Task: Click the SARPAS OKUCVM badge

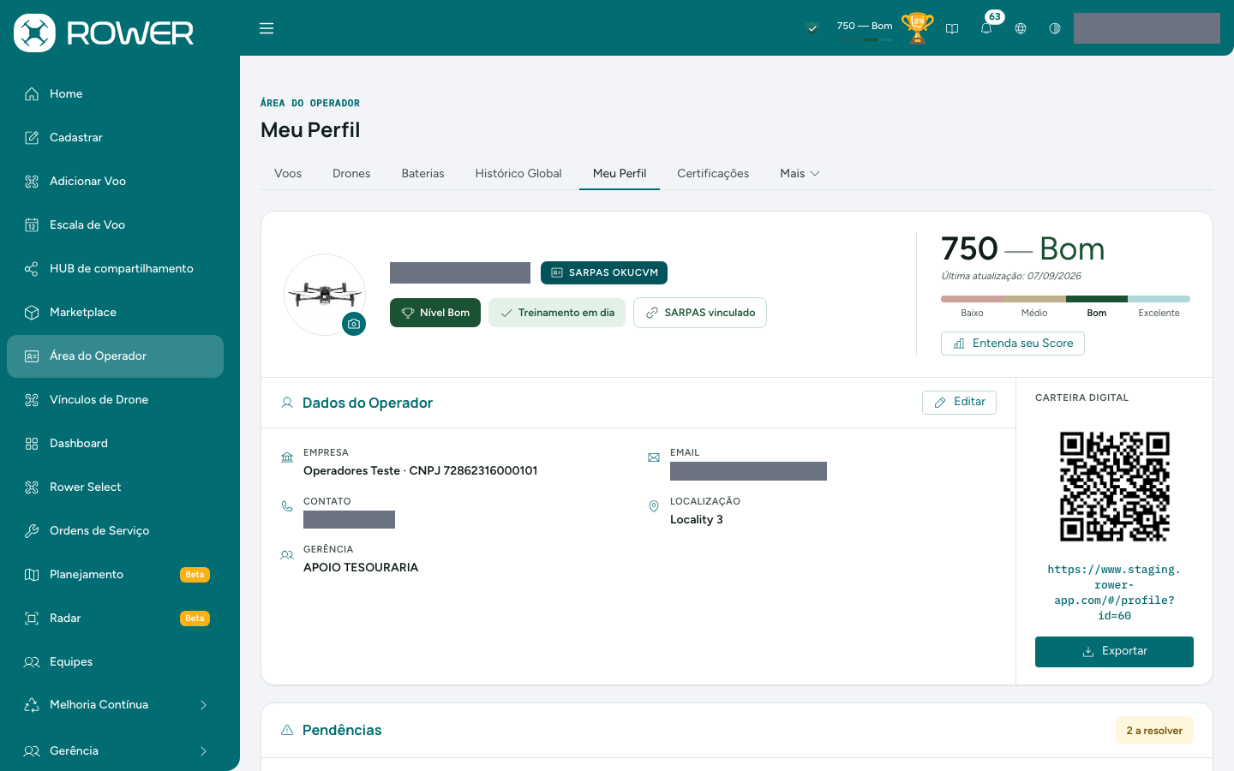Action: click(604, 272)
